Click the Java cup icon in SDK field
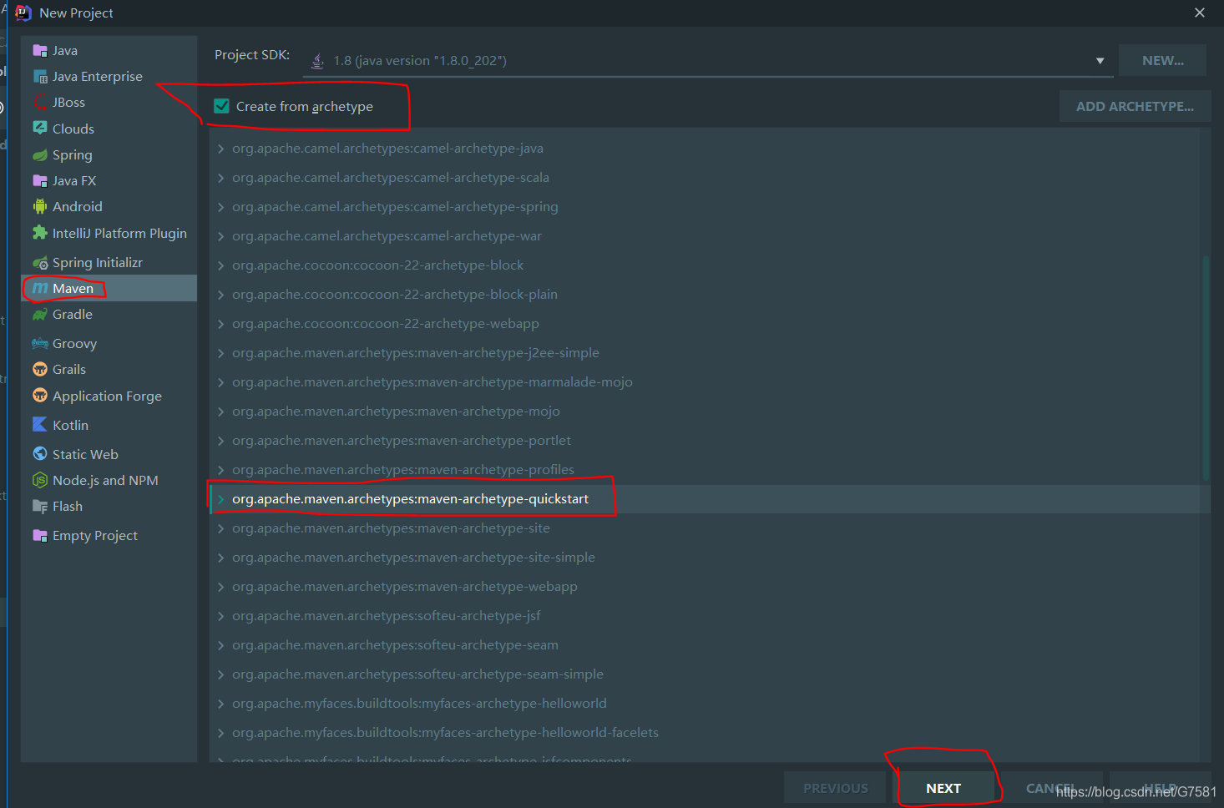Viewport: 1224px width, 808px height. coord(317,61)
